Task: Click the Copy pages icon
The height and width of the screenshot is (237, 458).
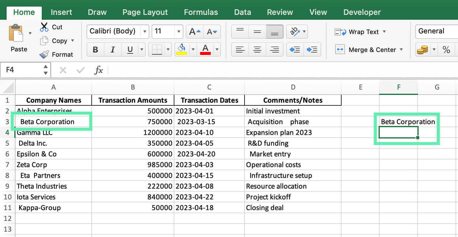Action: tap(44, 41)
